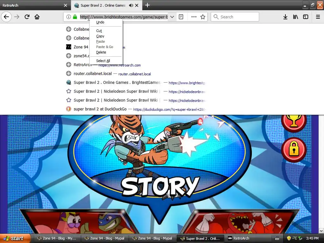Click the Zone 94 black favicon

[69, 47]
